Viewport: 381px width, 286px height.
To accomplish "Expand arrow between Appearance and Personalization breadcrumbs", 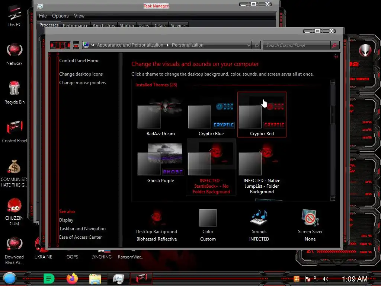I will (168, 45).
